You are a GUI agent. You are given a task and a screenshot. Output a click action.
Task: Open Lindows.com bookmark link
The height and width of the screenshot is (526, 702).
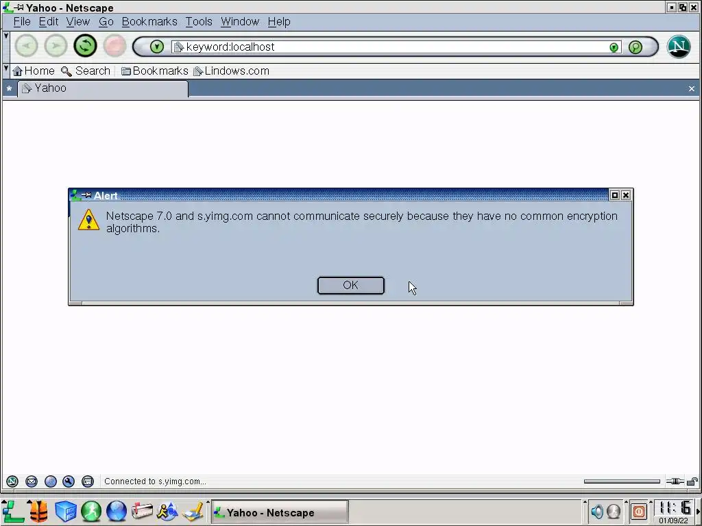[232, 71]
